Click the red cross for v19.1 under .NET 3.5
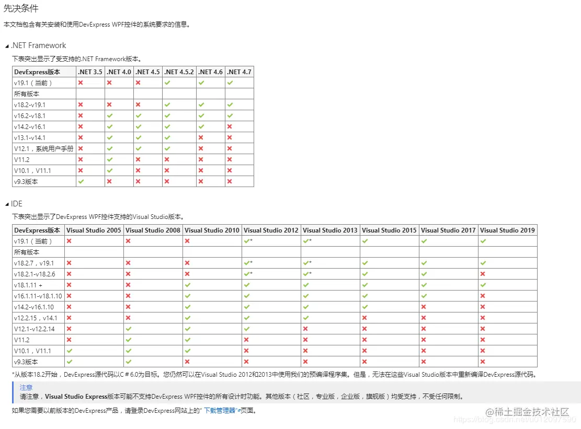This screenshot has height=429, width=581. coord(81,83)
